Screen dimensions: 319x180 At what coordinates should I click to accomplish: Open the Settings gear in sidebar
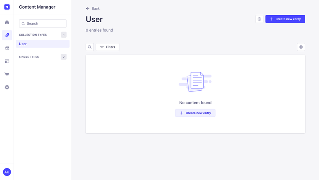[7, 87]
